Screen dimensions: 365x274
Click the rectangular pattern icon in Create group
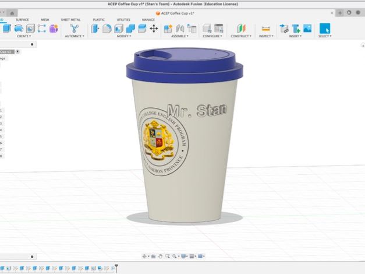pyautogui.click(x=42, y=29)
